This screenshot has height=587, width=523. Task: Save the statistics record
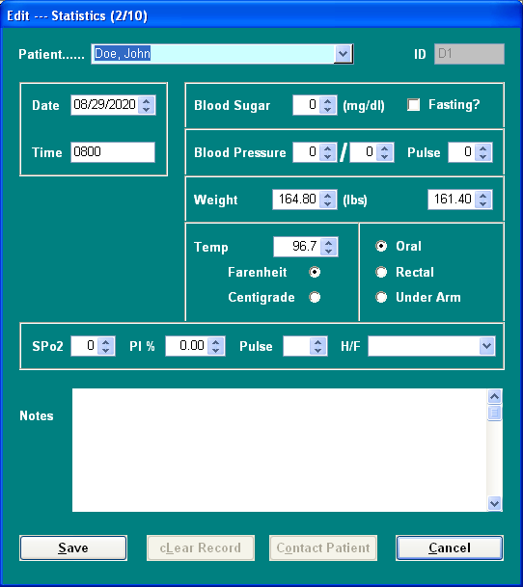[73, 548]
